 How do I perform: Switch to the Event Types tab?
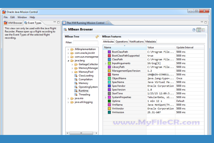[x=33, y=23]
